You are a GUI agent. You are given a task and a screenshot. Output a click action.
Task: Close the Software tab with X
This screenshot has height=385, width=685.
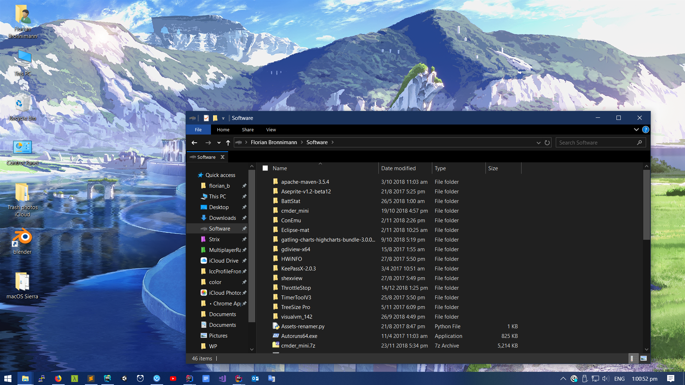[222, 157]
